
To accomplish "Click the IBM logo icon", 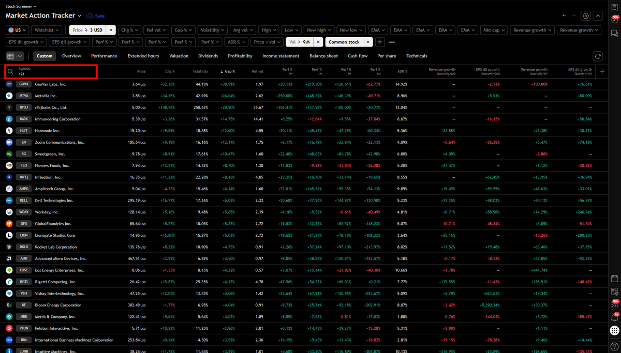I will [x=9, y=340].
